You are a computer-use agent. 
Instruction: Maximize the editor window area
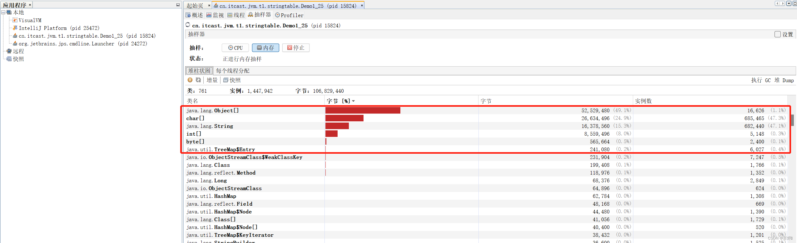(x=795, y=3)
